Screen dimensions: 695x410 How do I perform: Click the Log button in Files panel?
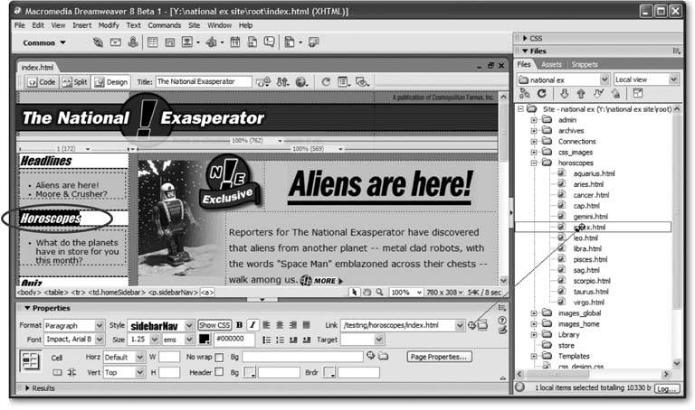click(x=667, y=388)
